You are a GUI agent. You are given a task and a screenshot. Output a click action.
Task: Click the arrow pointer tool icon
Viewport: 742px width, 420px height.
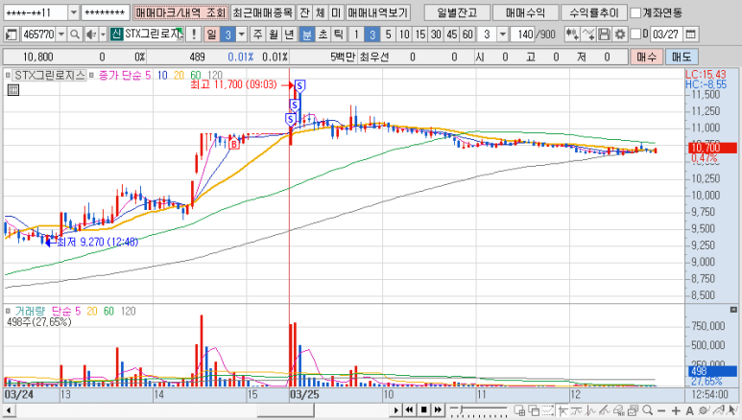pyautogui.click(x=731, y=410)
